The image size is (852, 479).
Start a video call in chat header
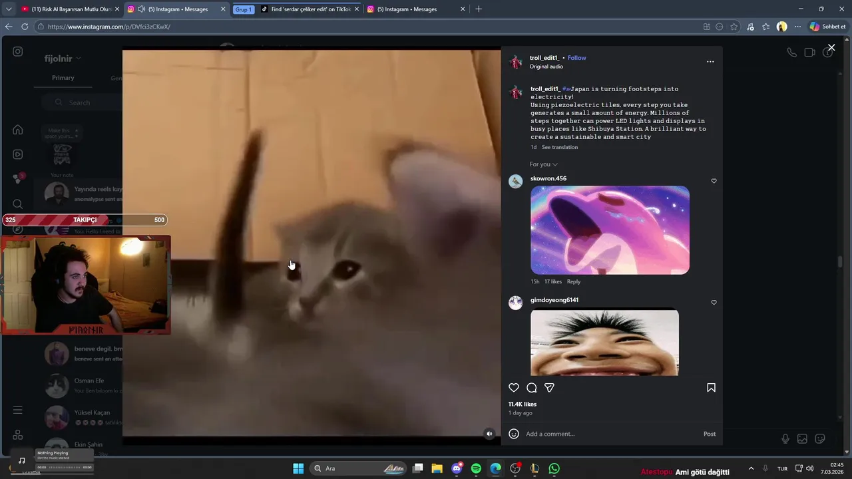tap(809, 53)
